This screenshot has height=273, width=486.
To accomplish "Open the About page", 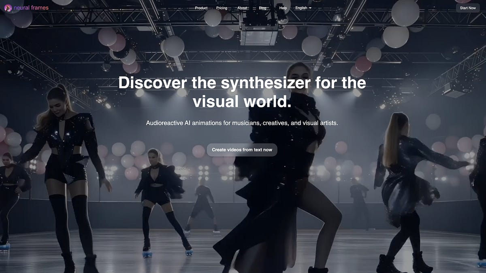I will (x=242, y=8).
